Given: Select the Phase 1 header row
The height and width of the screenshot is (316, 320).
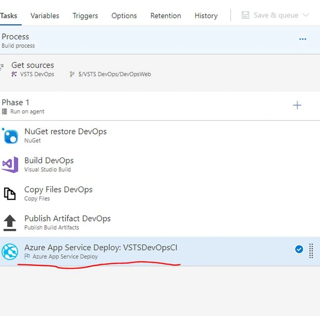Looking at the screenshot, I should (160, 106).
